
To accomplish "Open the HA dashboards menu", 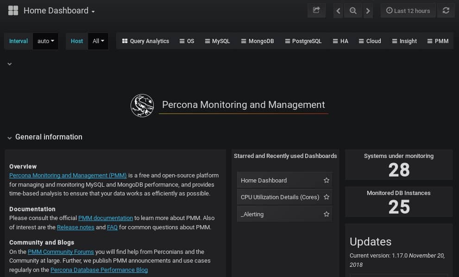I will [x=340, y=41].
